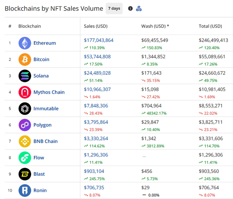Open the Mythos Chain name link
Viewport: 233px width, 199px height.
click(49, 92)
